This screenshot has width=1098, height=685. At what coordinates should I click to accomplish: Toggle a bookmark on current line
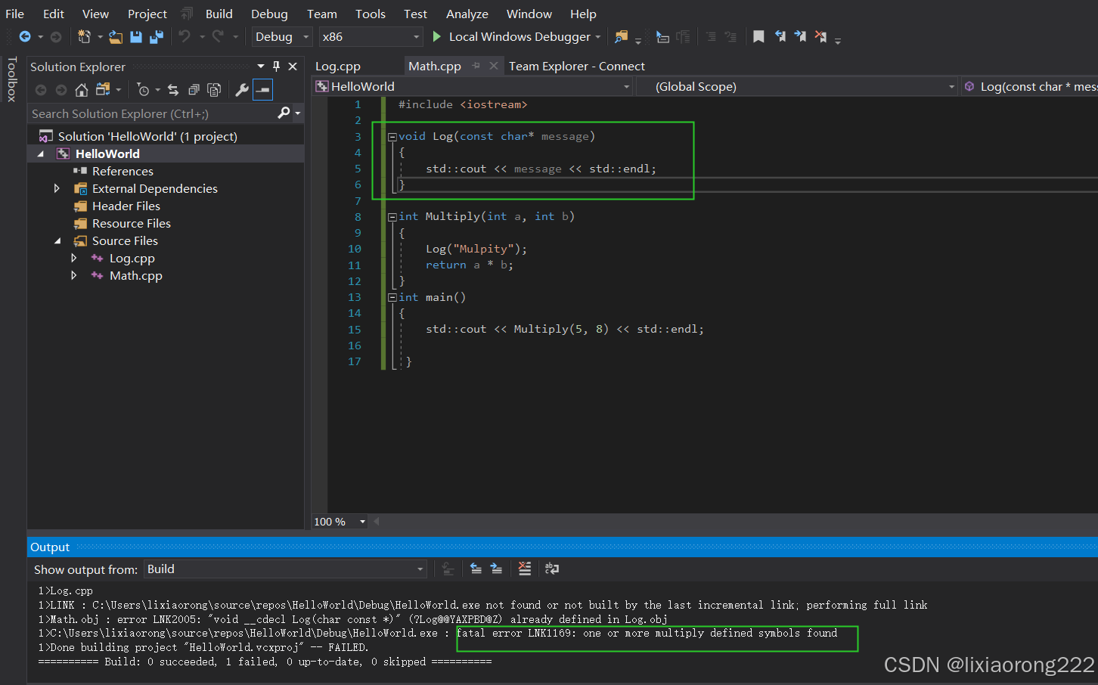758,36
